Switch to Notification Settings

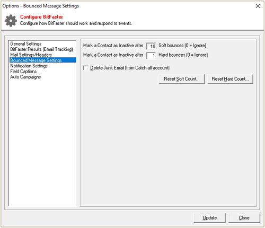[29, 66]
